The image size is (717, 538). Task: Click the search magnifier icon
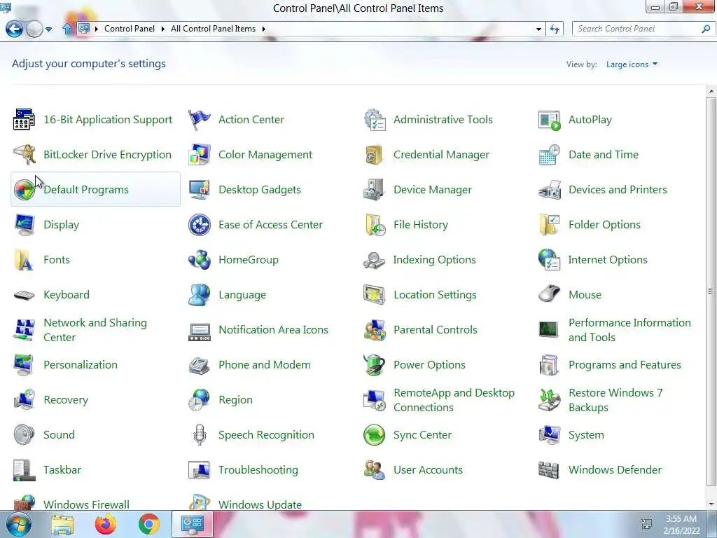click(x=706, y=29)
